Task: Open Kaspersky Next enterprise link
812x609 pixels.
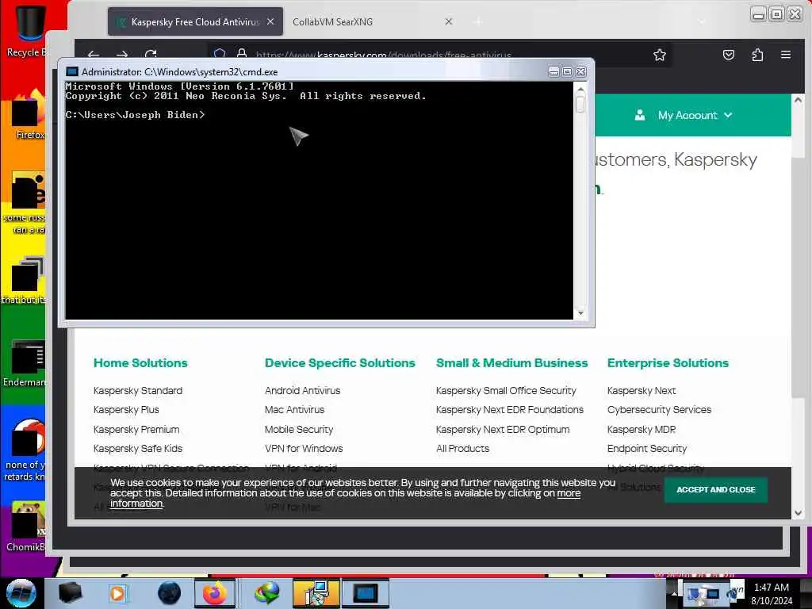Action: point(641,390)
